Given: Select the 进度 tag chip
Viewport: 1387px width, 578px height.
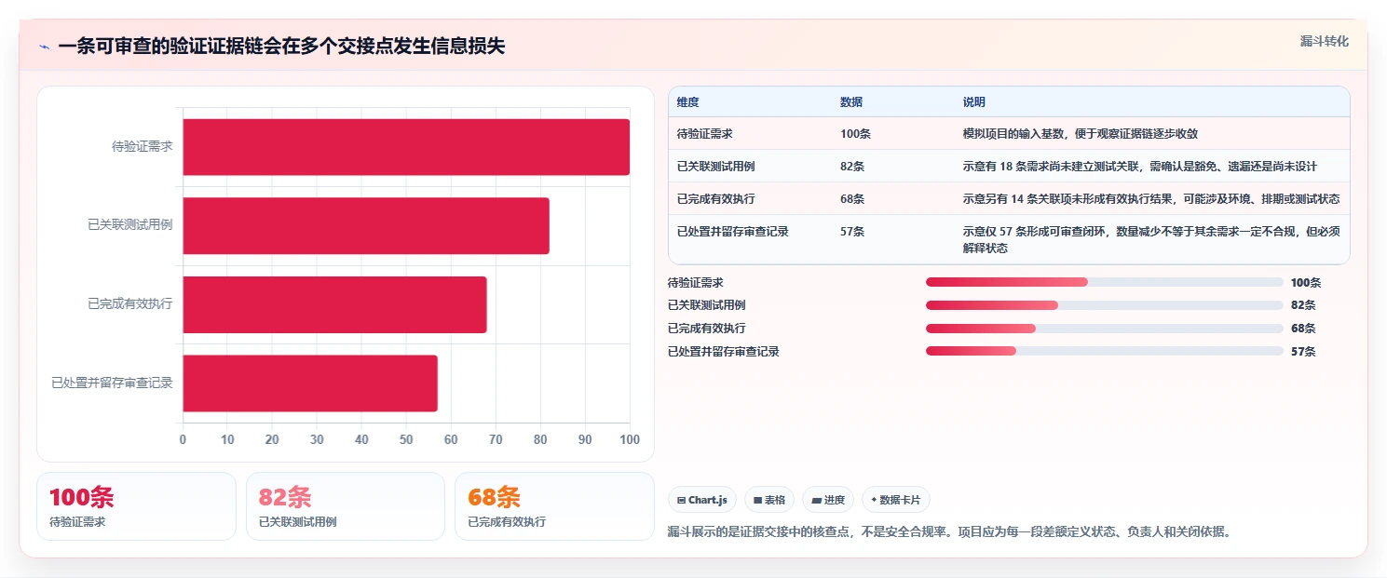Looking at the screenshot, I should click(x=828, y=500).
